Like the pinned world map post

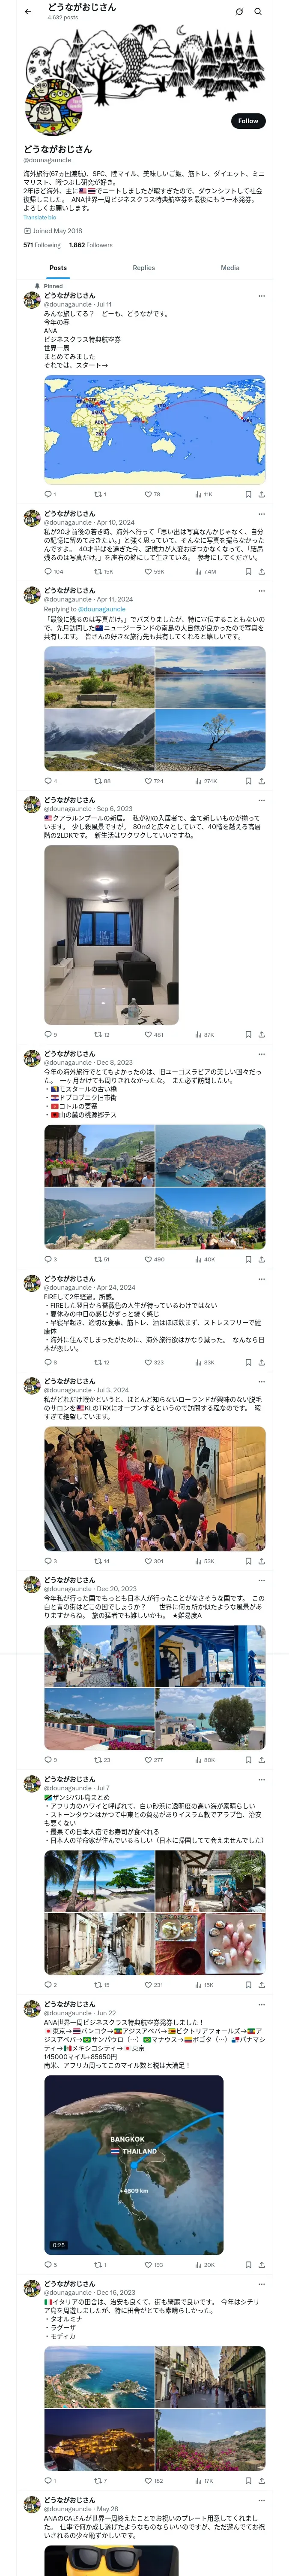pos(152,494)
